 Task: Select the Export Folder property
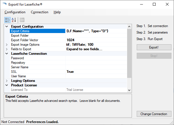38,36
